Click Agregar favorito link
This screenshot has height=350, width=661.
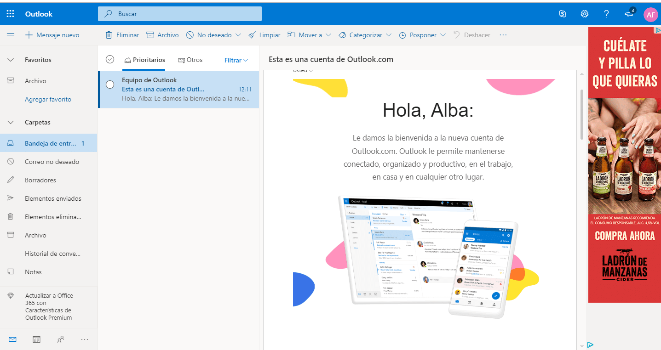[48, 99]
